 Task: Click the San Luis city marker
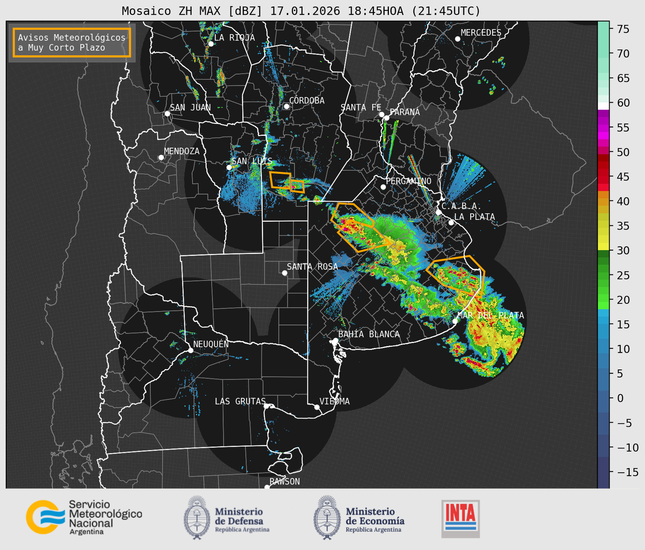[229, 168]
